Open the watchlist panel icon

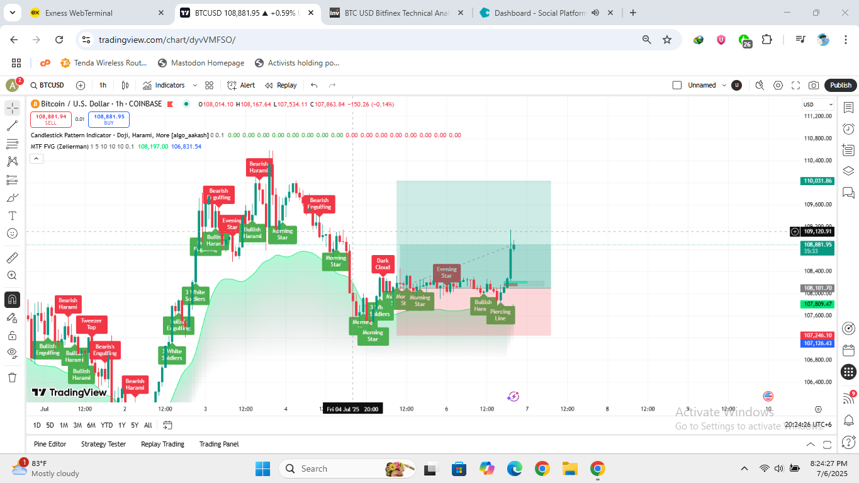coord(848,108)
